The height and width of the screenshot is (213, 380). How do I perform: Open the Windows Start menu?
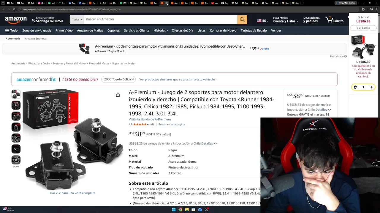point(174,210)
